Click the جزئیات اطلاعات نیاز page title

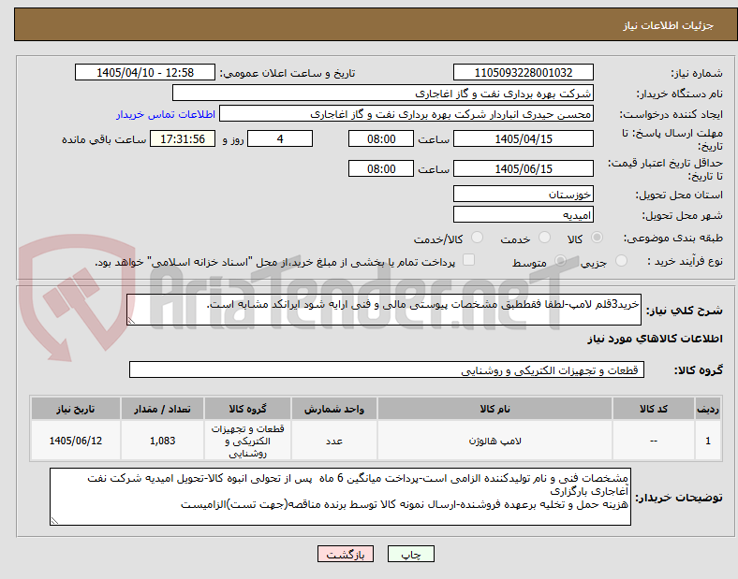click(x=668, y=25)
